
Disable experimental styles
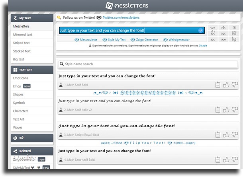pyautogui.click(x=203, y=46)
